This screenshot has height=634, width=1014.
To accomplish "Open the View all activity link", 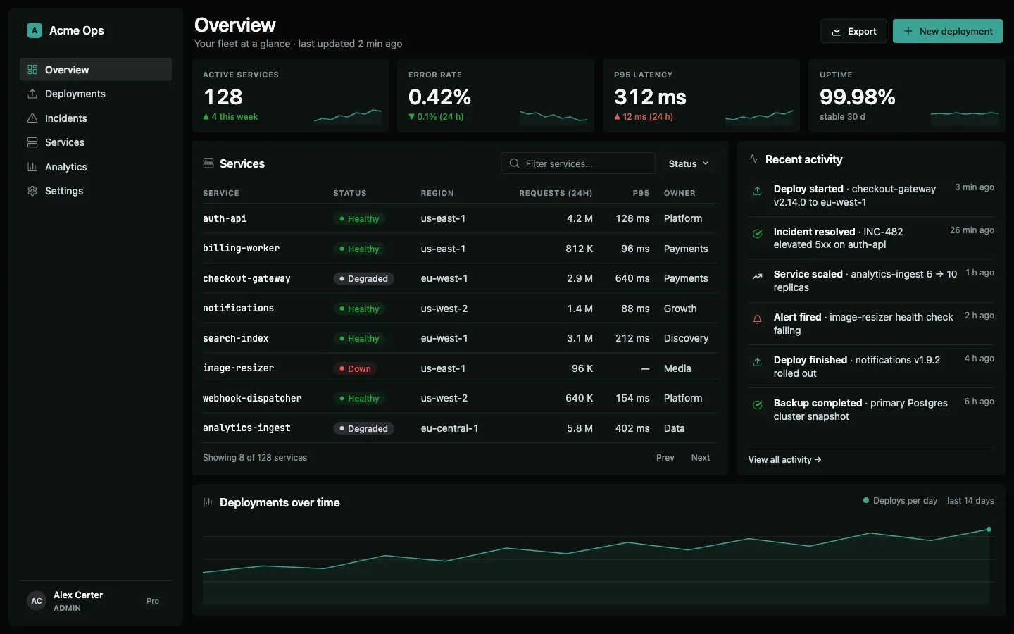I will pyautogui.click(x=784, y=460).
